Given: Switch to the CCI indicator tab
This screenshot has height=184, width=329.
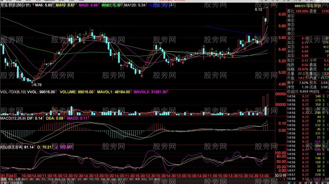Looking at the screenshot, I should [126, 179].
